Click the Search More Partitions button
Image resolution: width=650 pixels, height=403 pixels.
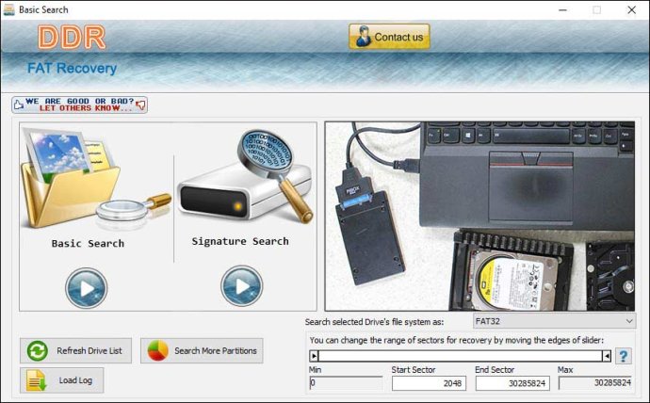click(202, 351)
